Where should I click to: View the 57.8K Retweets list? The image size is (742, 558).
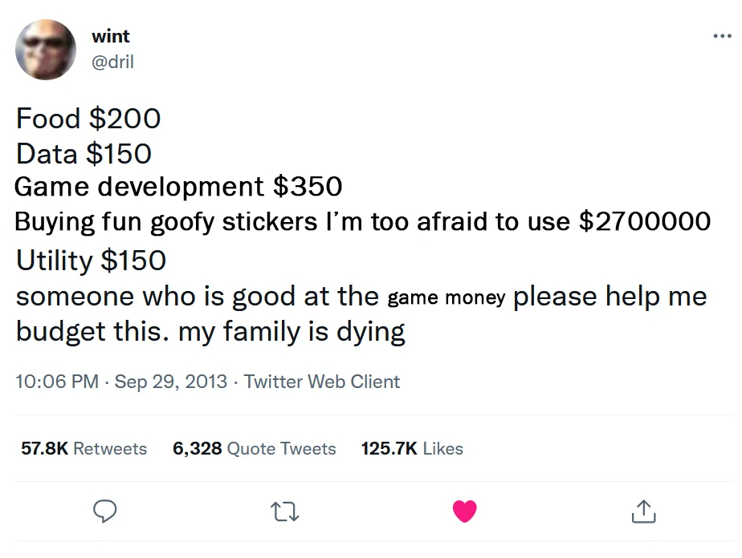(84, 448)
